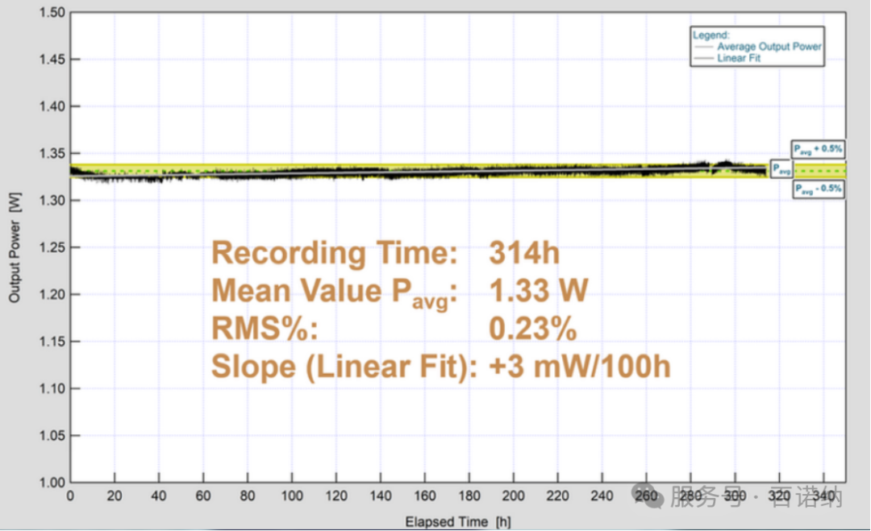The image size is (871, 531).
Task: Click the Pavg + 0.5% marker label
Action: pyautogui.click(x=816, y=149)
